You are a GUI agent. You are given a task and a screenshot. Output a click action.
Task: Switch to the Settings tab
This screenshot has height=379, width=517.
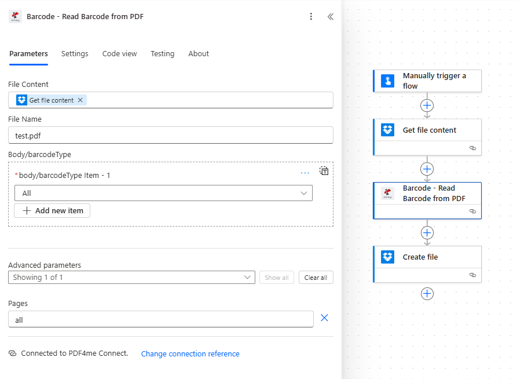coord(75,54)
